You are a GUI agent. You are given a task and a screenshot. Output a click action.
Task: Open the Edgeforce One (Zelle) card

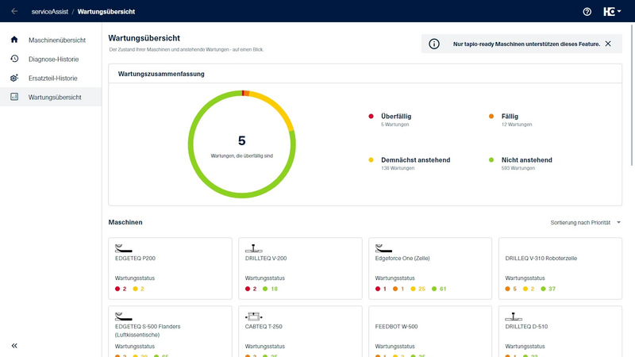coord(429,268)
